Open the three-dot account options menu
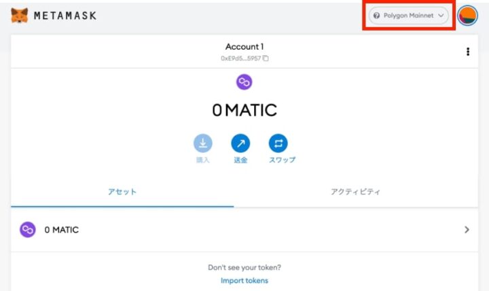489x291 pixels. 468,52
